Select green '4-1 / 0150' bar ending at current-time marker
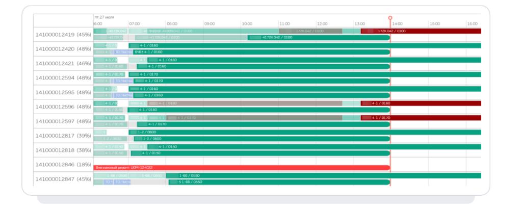 (x=260, y=153)
